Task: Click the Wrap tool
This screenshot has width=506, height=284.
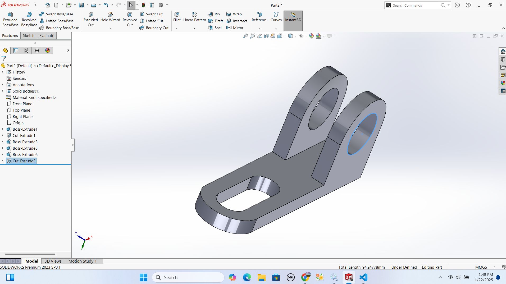Action: click(x=234, y=14)
